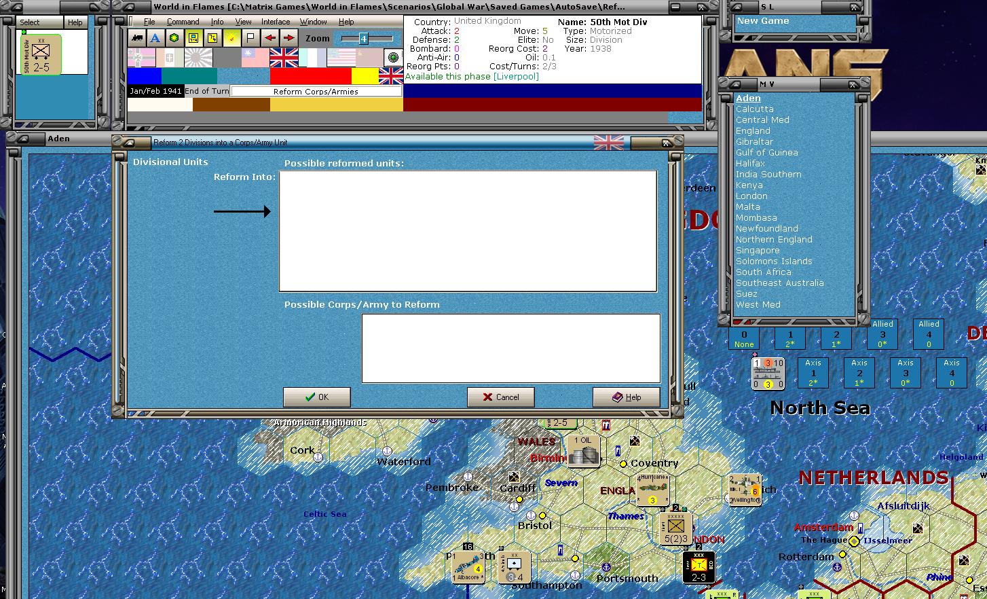Click the Union Jack beside the yellow bar
Screen dimensions: 987x599
[x=391, y=76]
